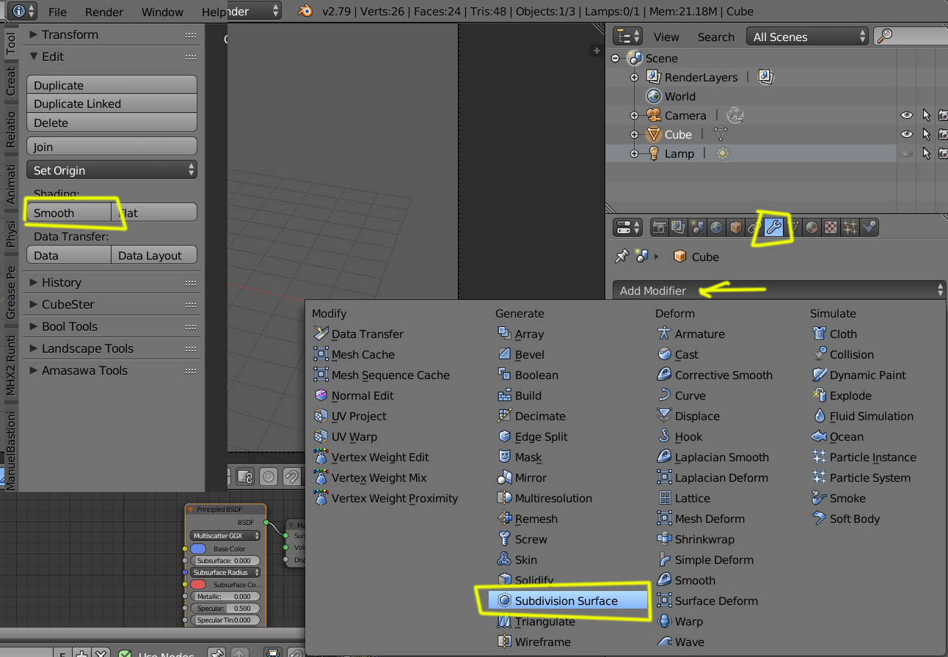Click the pin icon beside Cube breadcrumb
This screenshot has width=948, height=657.
pos(621,256)
